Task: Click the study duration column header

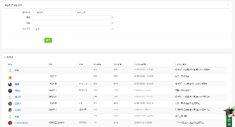Action: coord(97,64)
